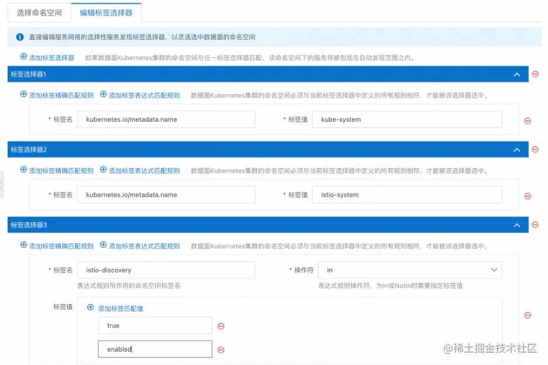Click the 标签选择器2 blue header bar

(x=268, y=150)
